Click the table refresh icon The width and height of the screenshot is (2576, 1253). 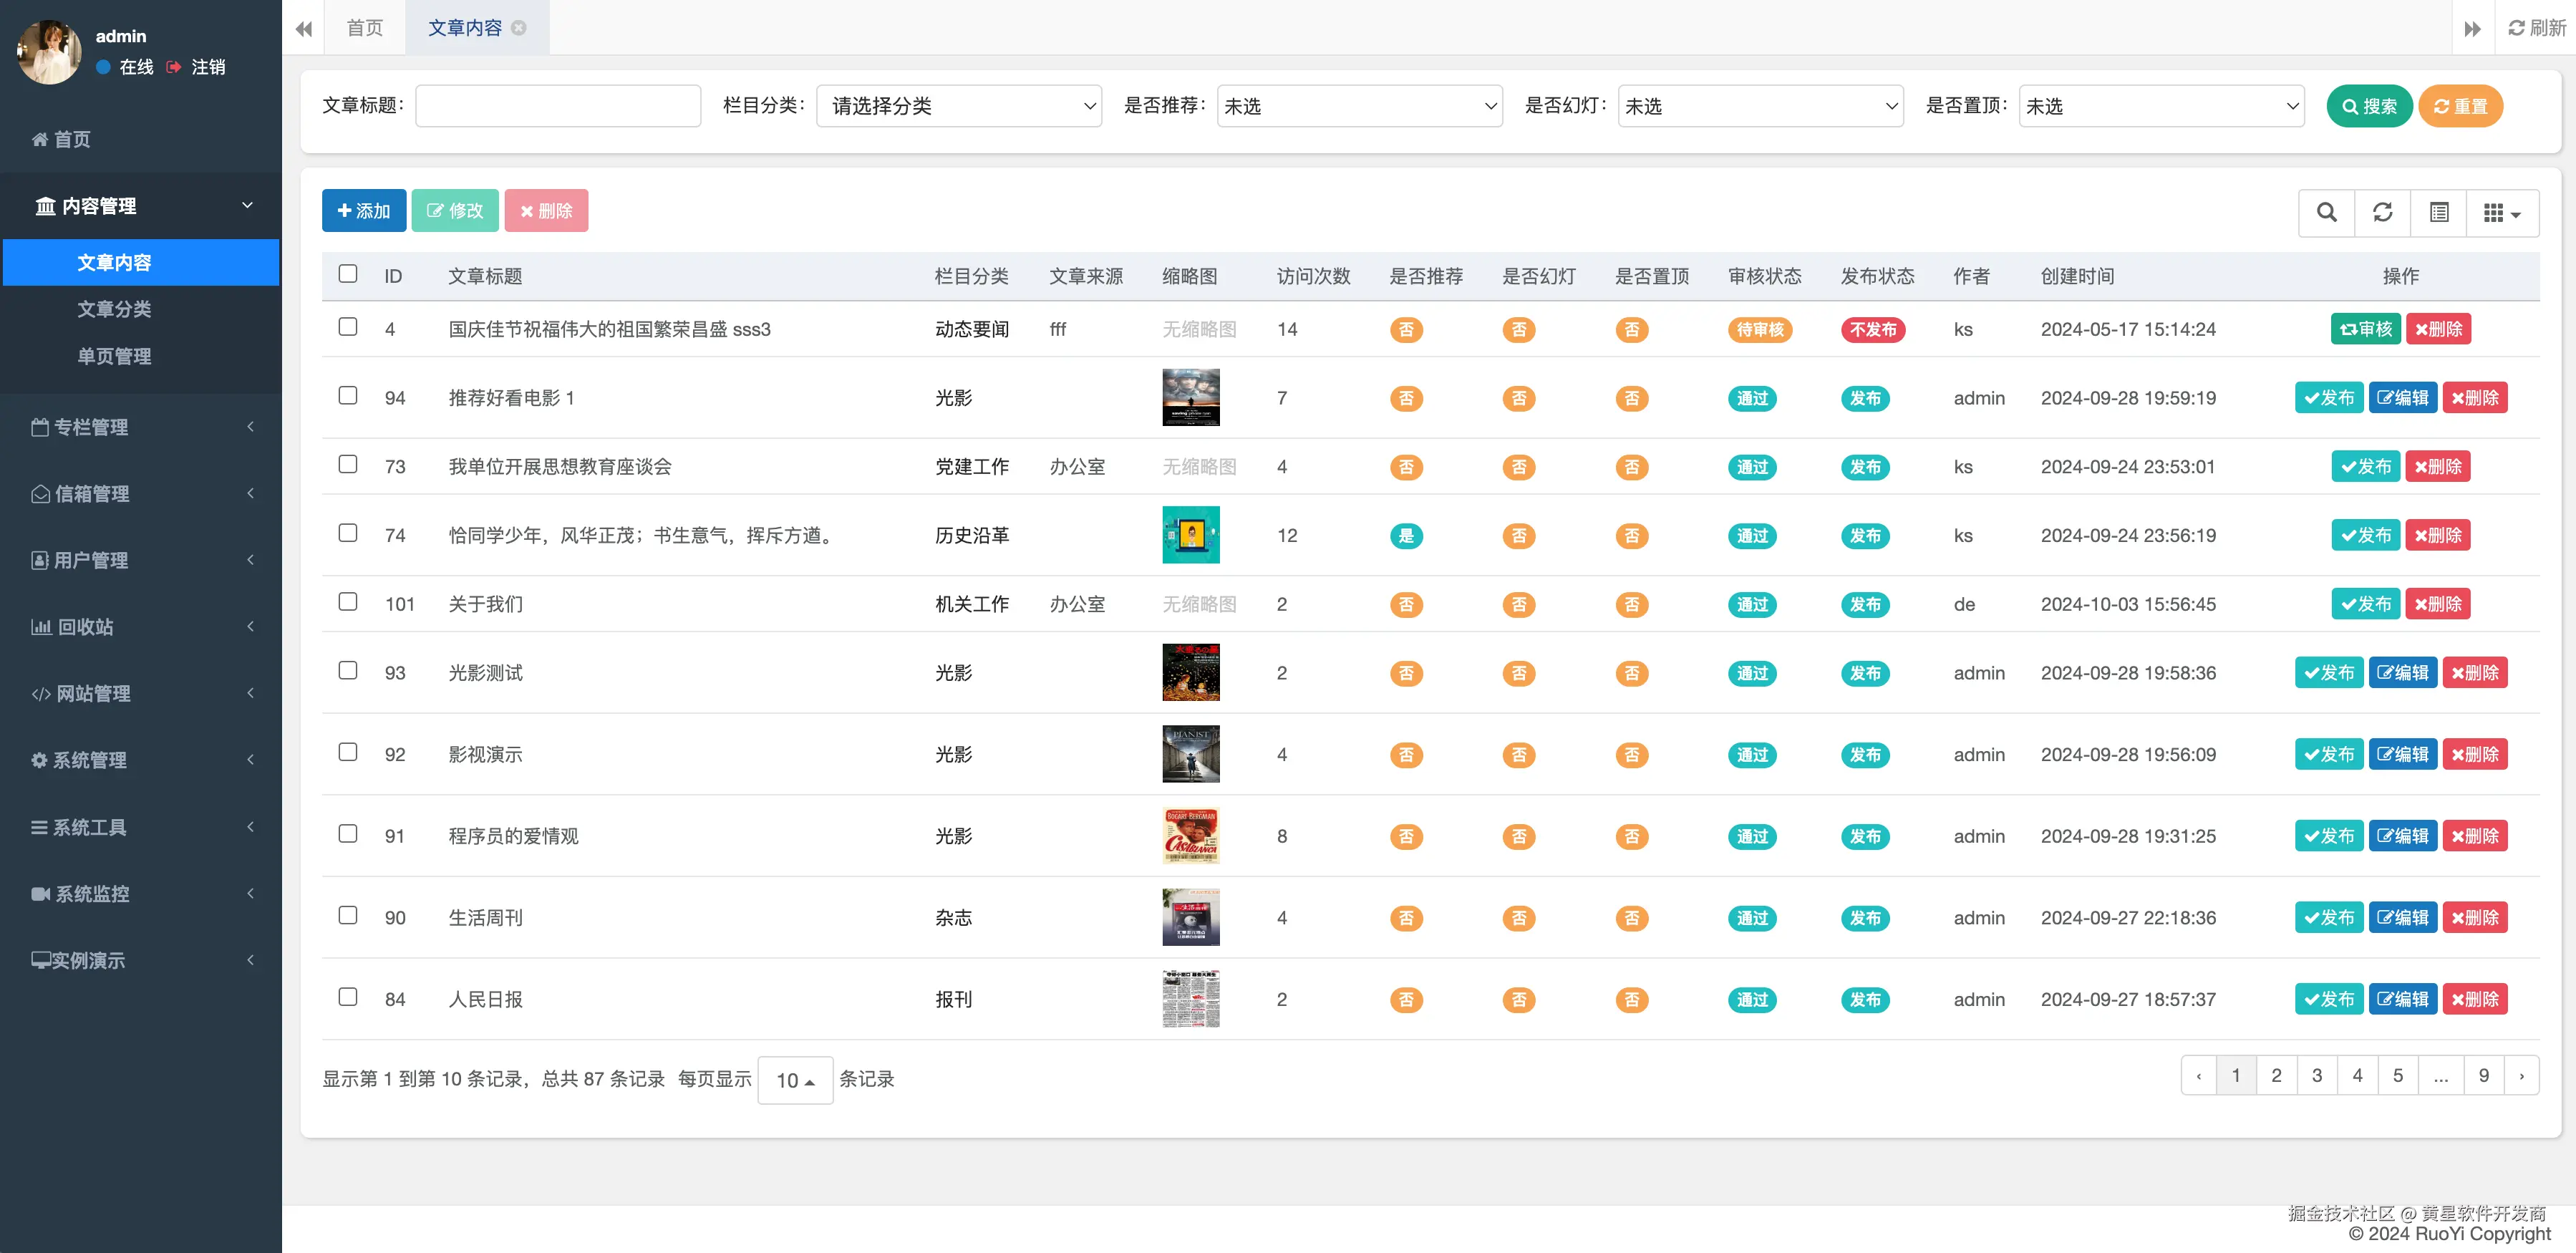click(x=2382, y=212)
